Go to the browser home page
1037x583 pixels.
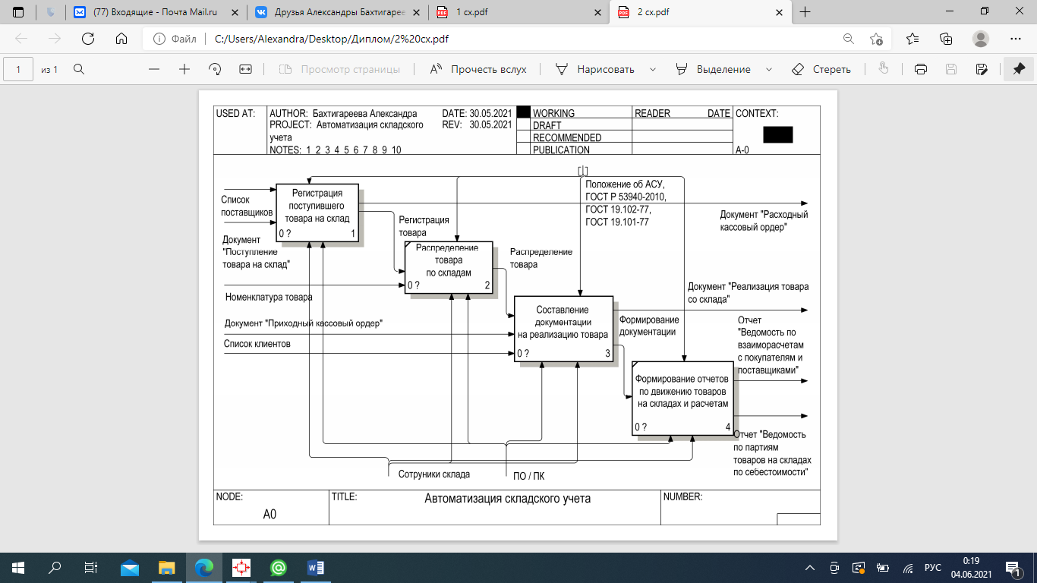[x=121, y=39]
